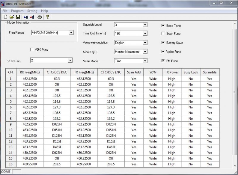Open the Voice Annunciation dropdown
The width and height of the screenshot is (238, 175).
(145, 43)
